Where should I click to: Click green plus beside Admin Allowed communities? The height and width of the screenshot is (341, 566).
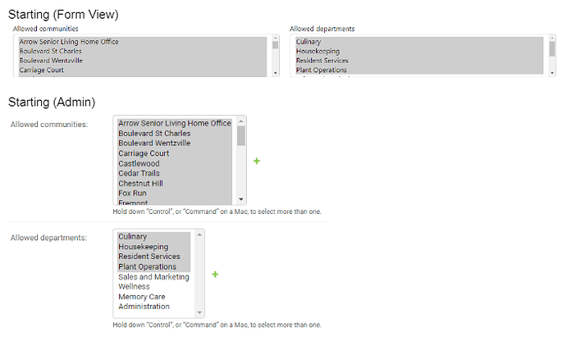(x=257, y=161)
